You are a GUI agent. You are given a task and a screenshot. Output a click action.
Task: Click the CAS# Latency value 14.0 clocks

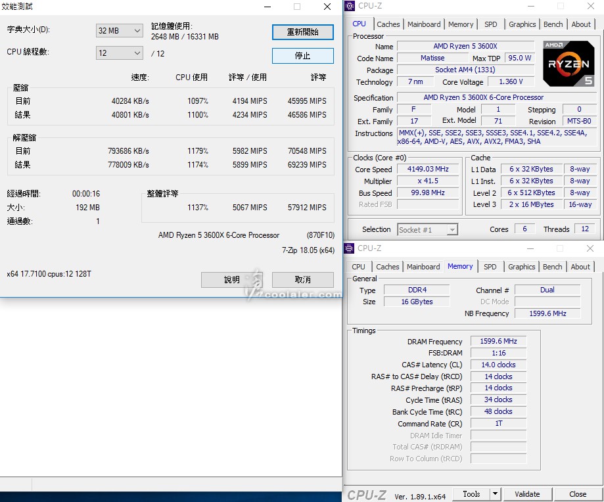point(498,365)
